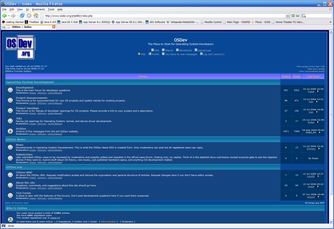Click the vertical scrollbar down arrow

[331, 222]
